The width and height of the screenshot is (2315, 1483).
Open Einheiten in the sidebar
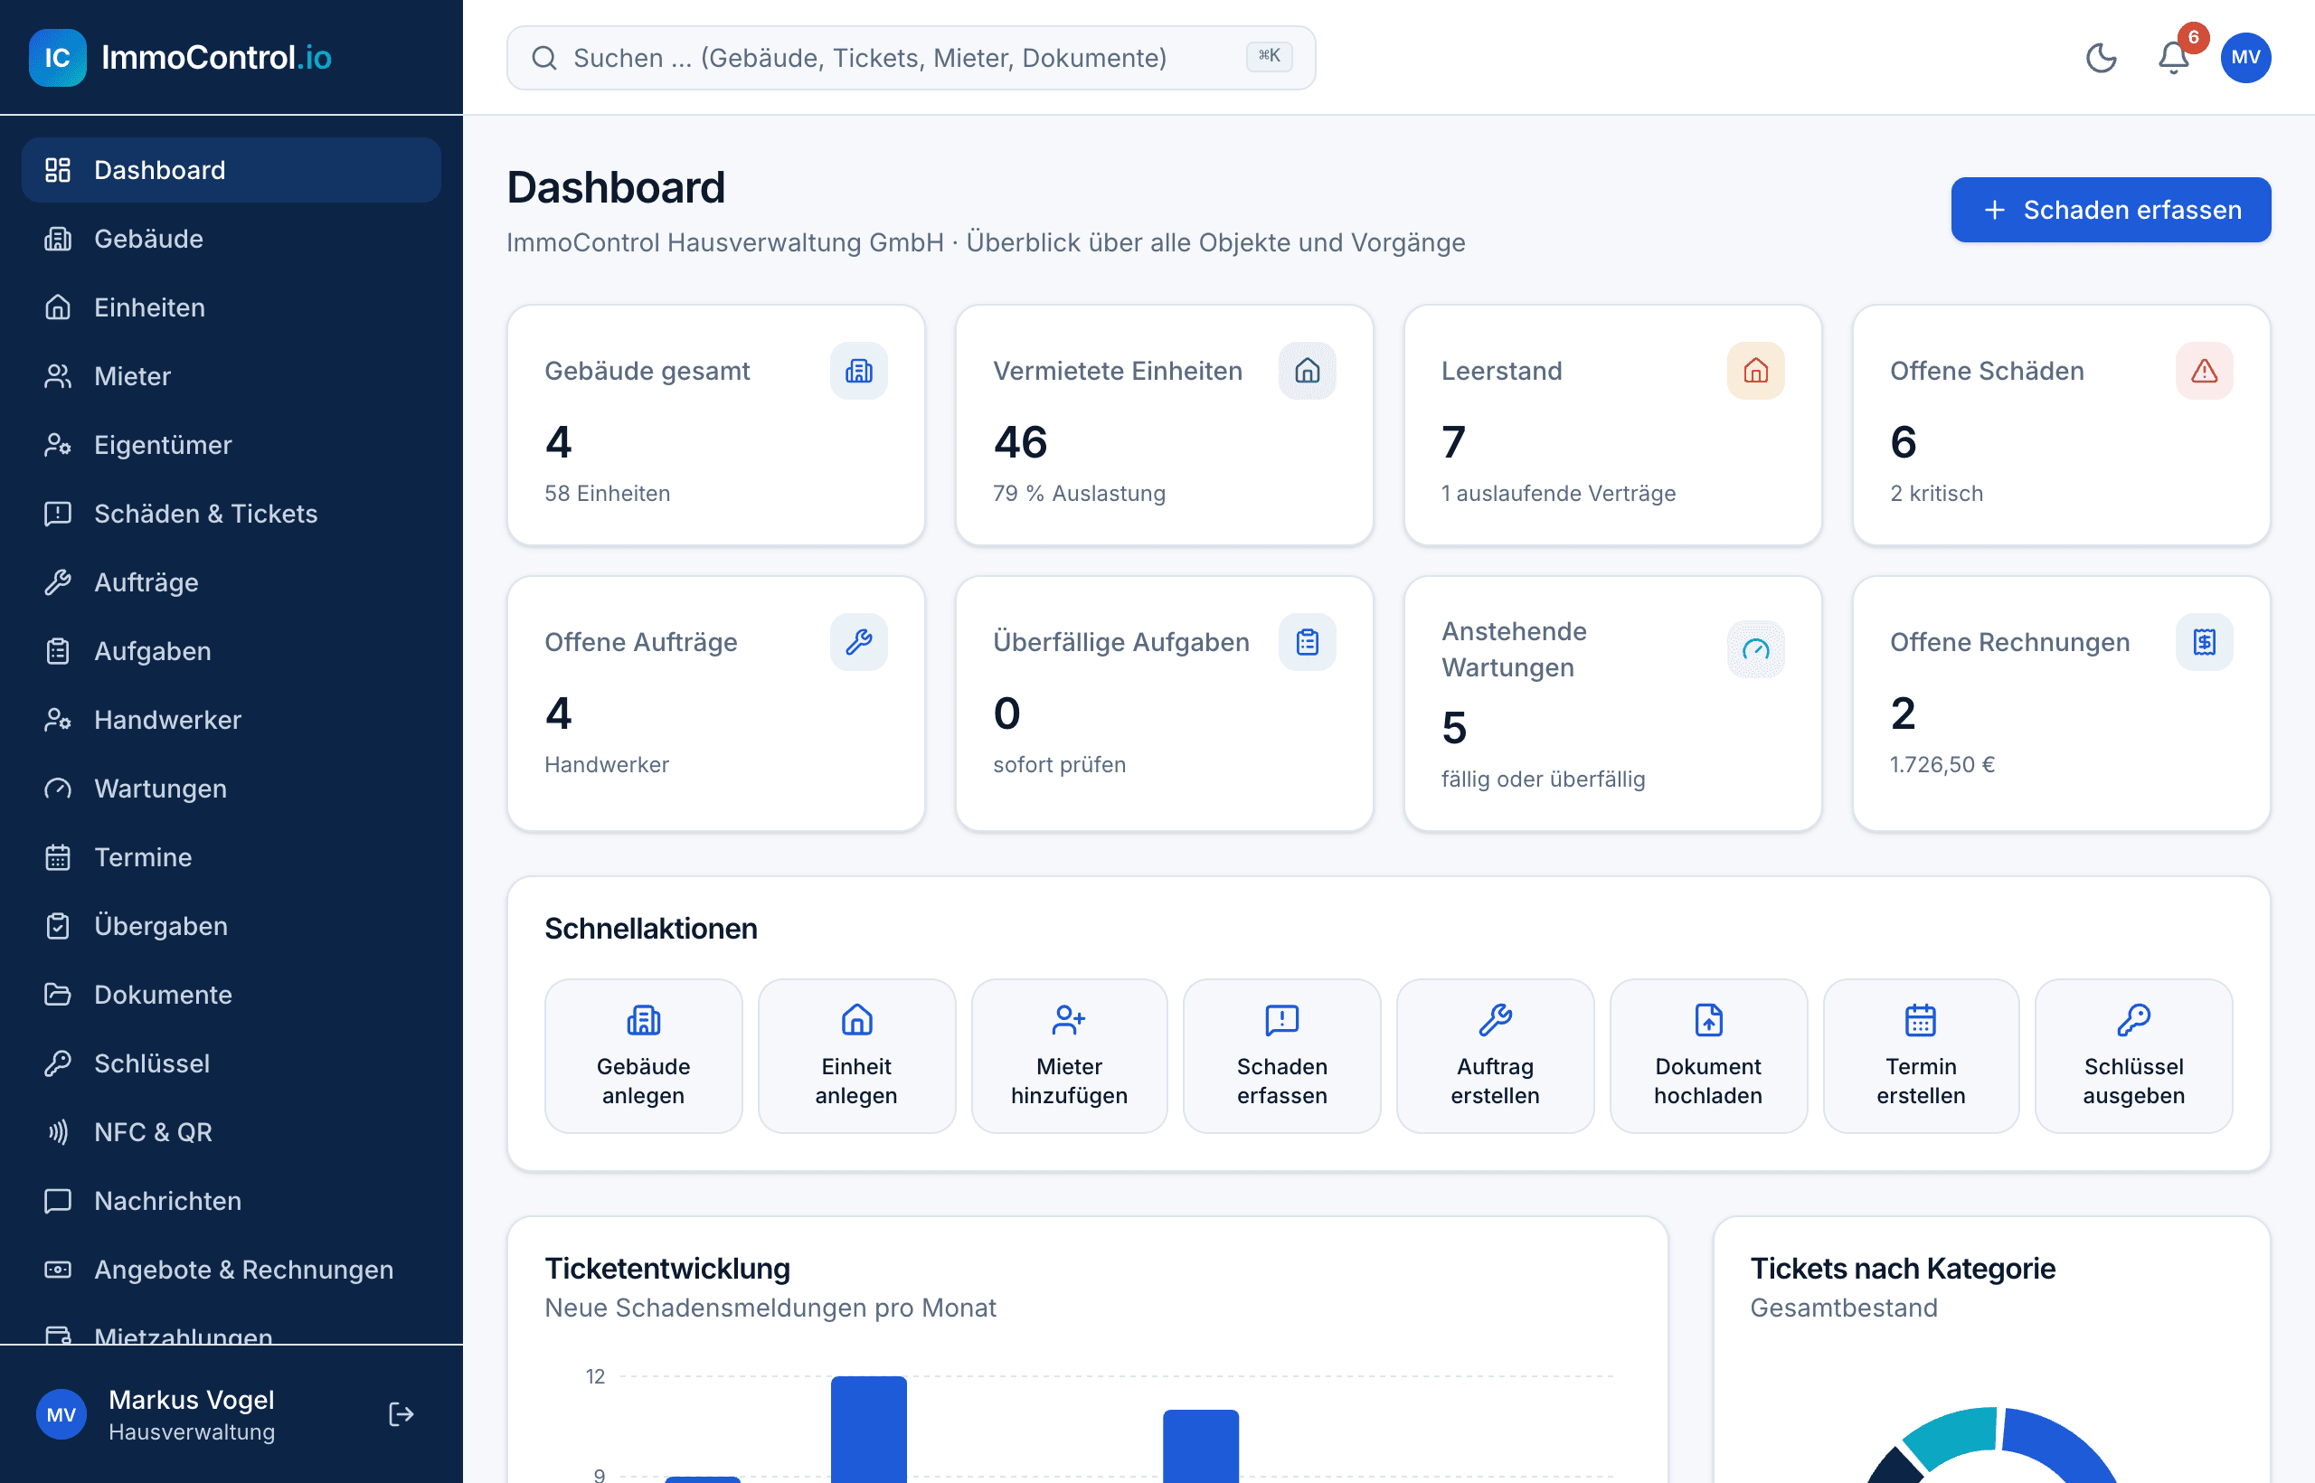(x=231, y=307)
